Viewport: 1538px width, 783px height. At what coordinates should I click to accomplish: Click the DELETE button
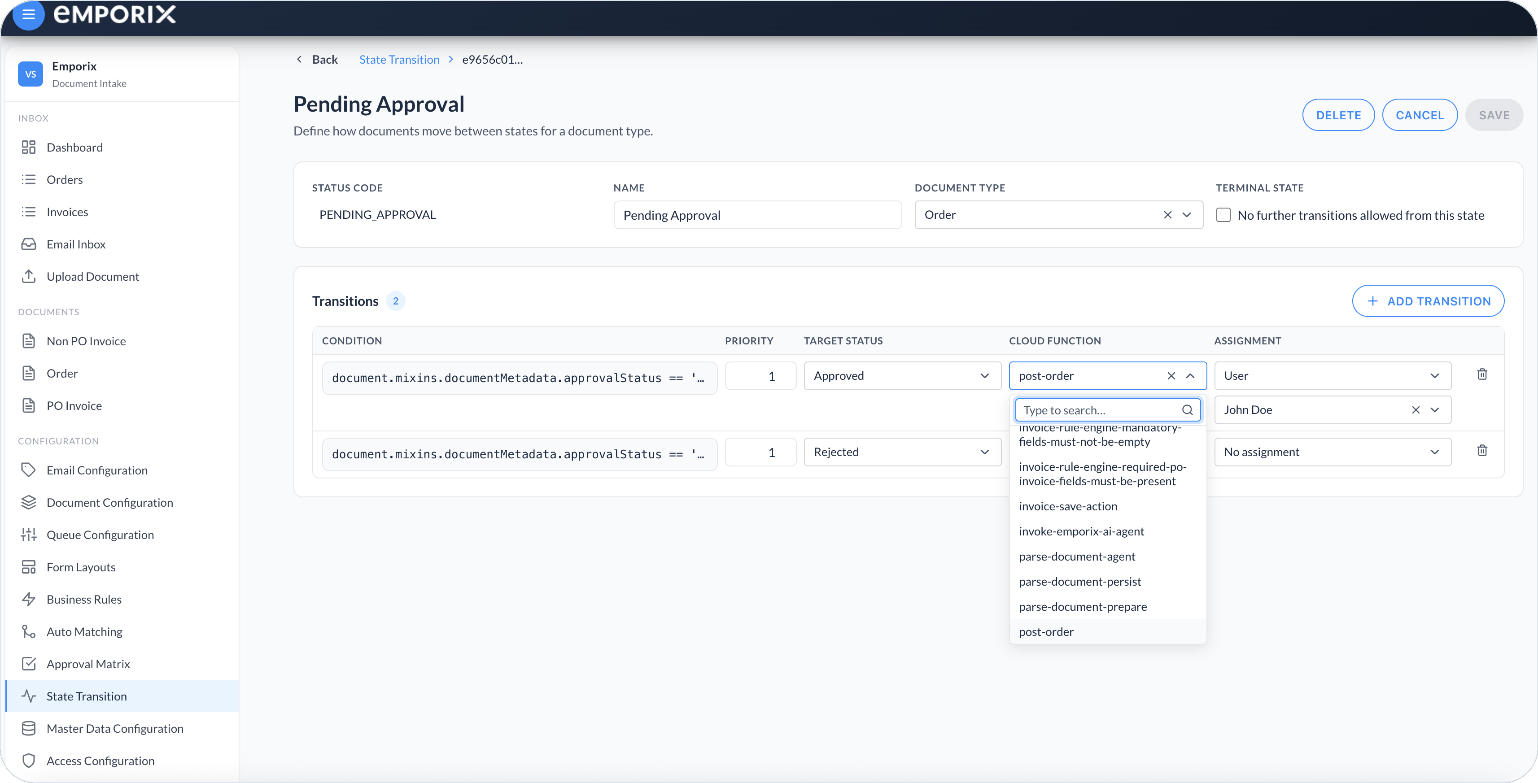pyautogui.click(x=1338, y=115)
